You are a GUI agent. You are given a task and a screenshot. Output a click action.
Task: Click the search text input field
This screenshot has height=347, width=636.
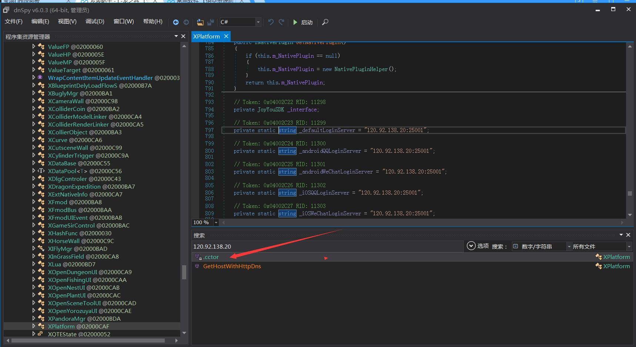tap(328, 246)
